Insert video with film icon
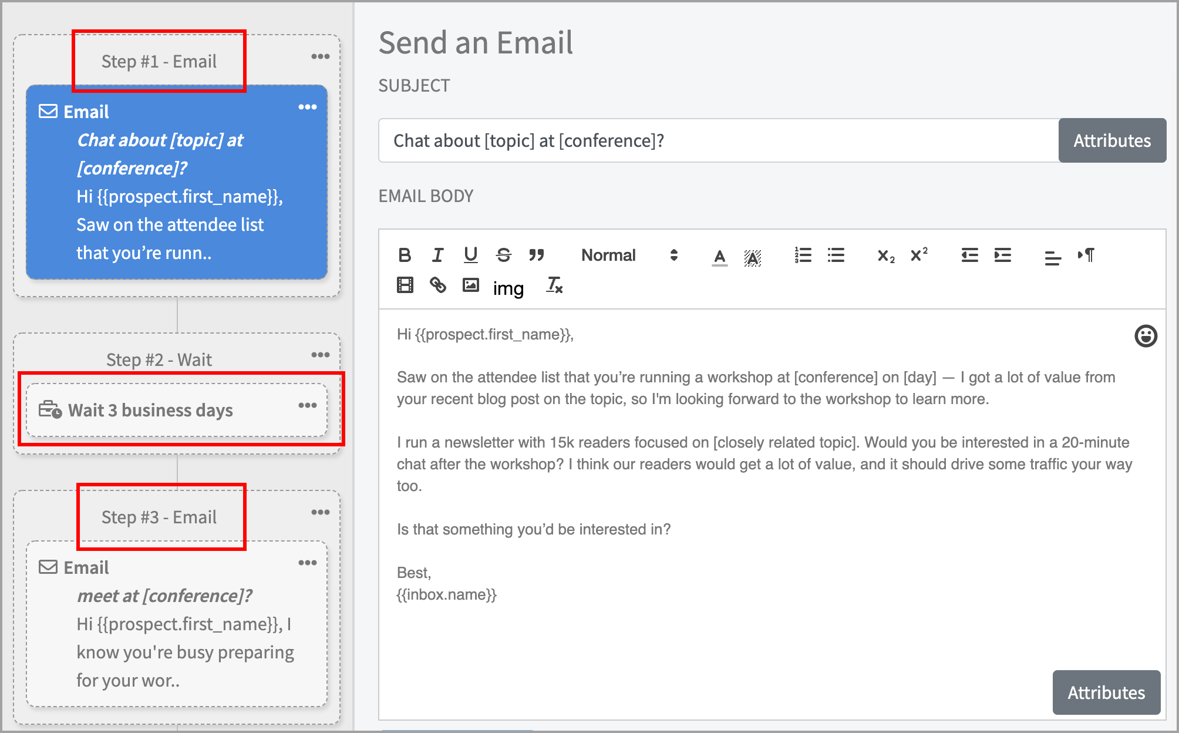The width and height of the screenshot is (1179, 733). pos(405,285)
